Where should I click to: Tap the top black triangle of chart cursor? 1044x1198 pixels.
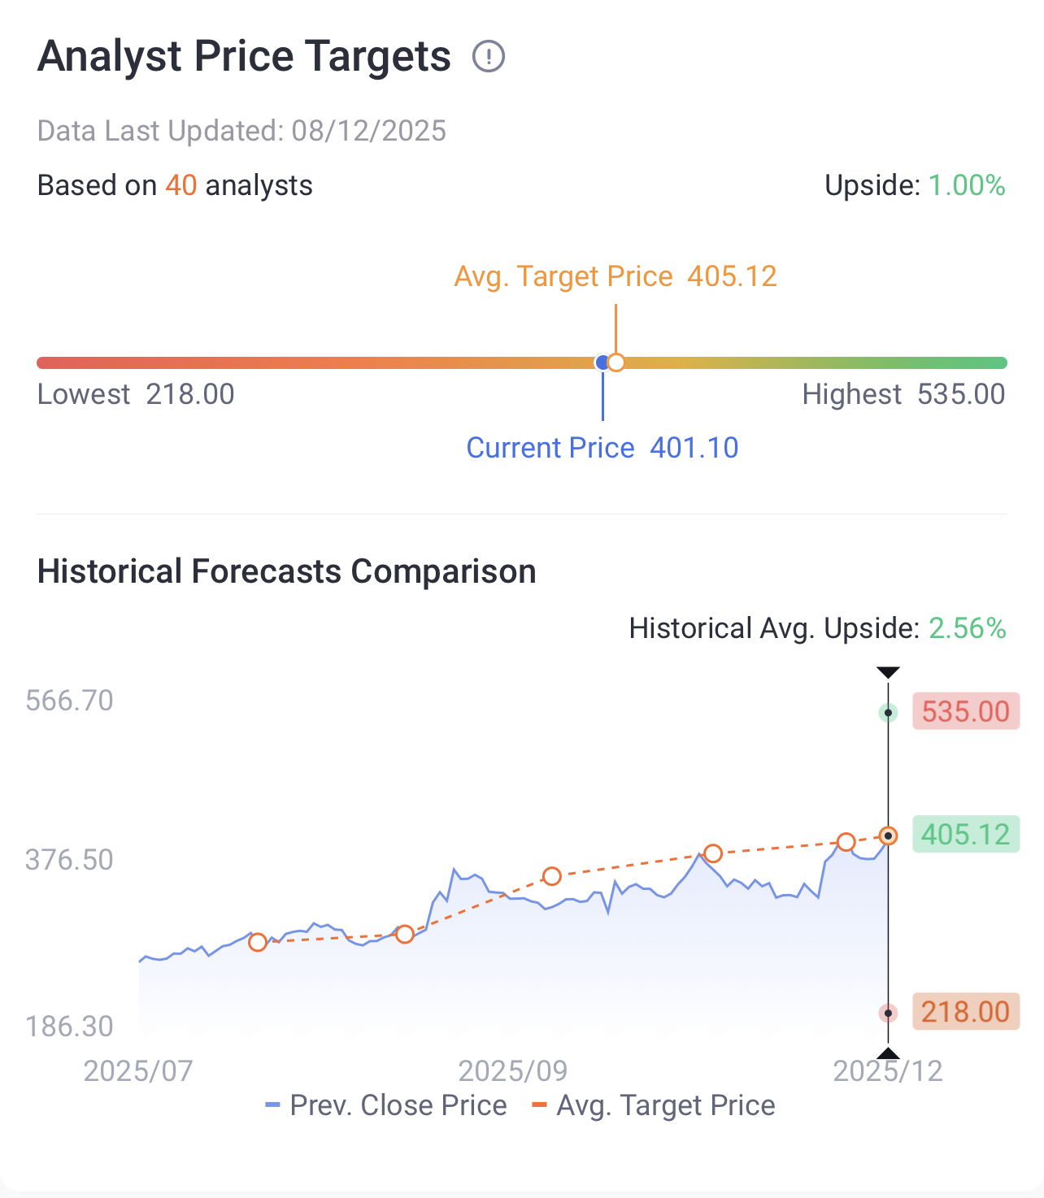[x=888, y=672]
